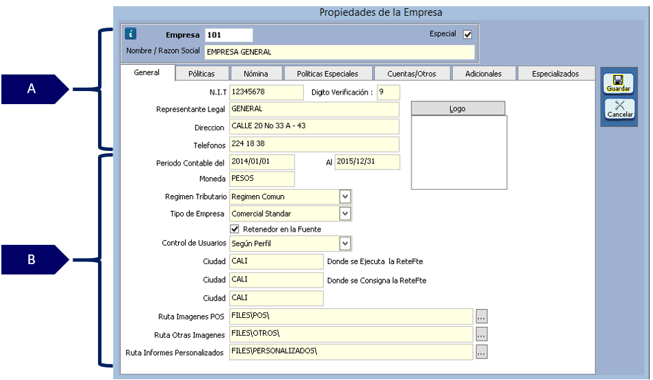653x380 pixels.
Task: Click the Ruta Informes Personalizados text field
Action: [x=351, y=352]
